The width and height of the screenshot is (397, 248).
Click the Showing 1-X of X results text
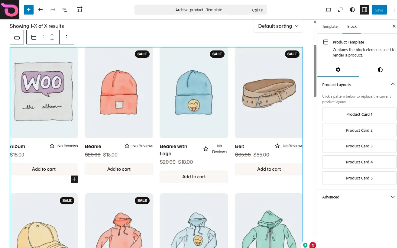pyautogui.click(x=37, y=26)
